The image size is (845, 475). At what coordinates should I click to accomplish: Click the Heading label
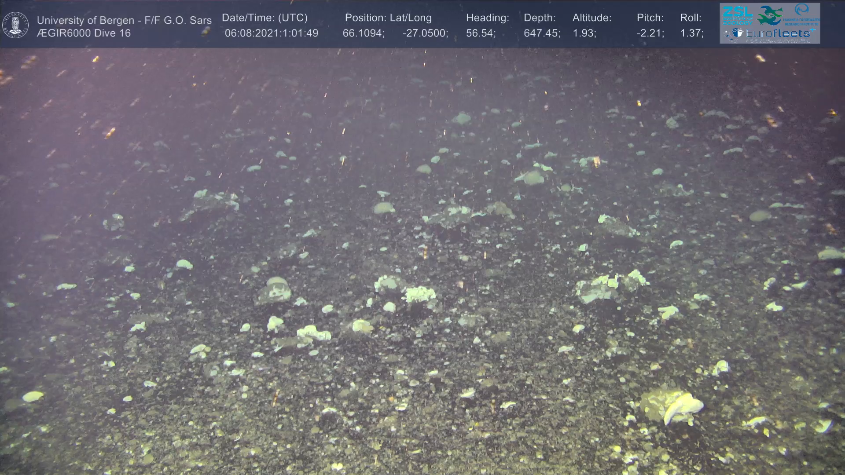coord(487,18)
